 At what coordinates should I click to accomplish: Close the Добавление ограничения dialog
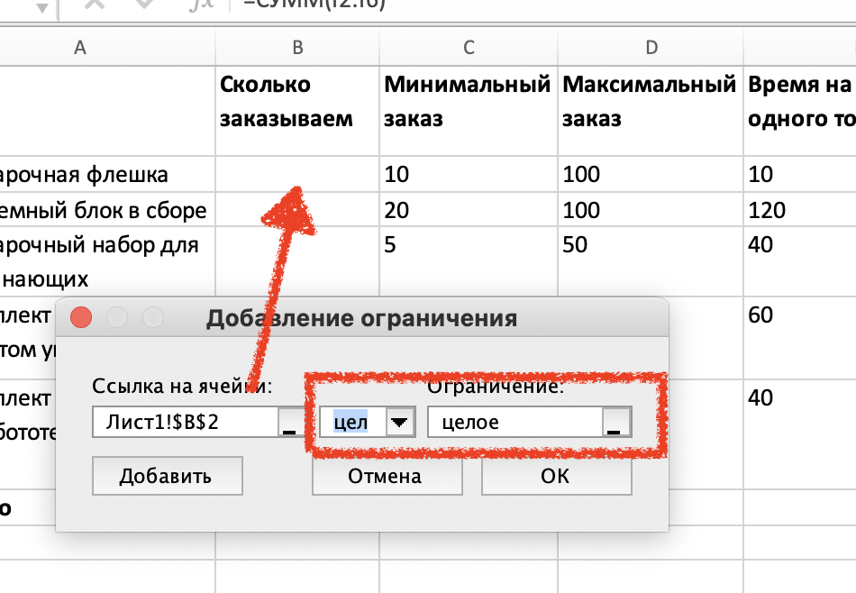[80, 318]
